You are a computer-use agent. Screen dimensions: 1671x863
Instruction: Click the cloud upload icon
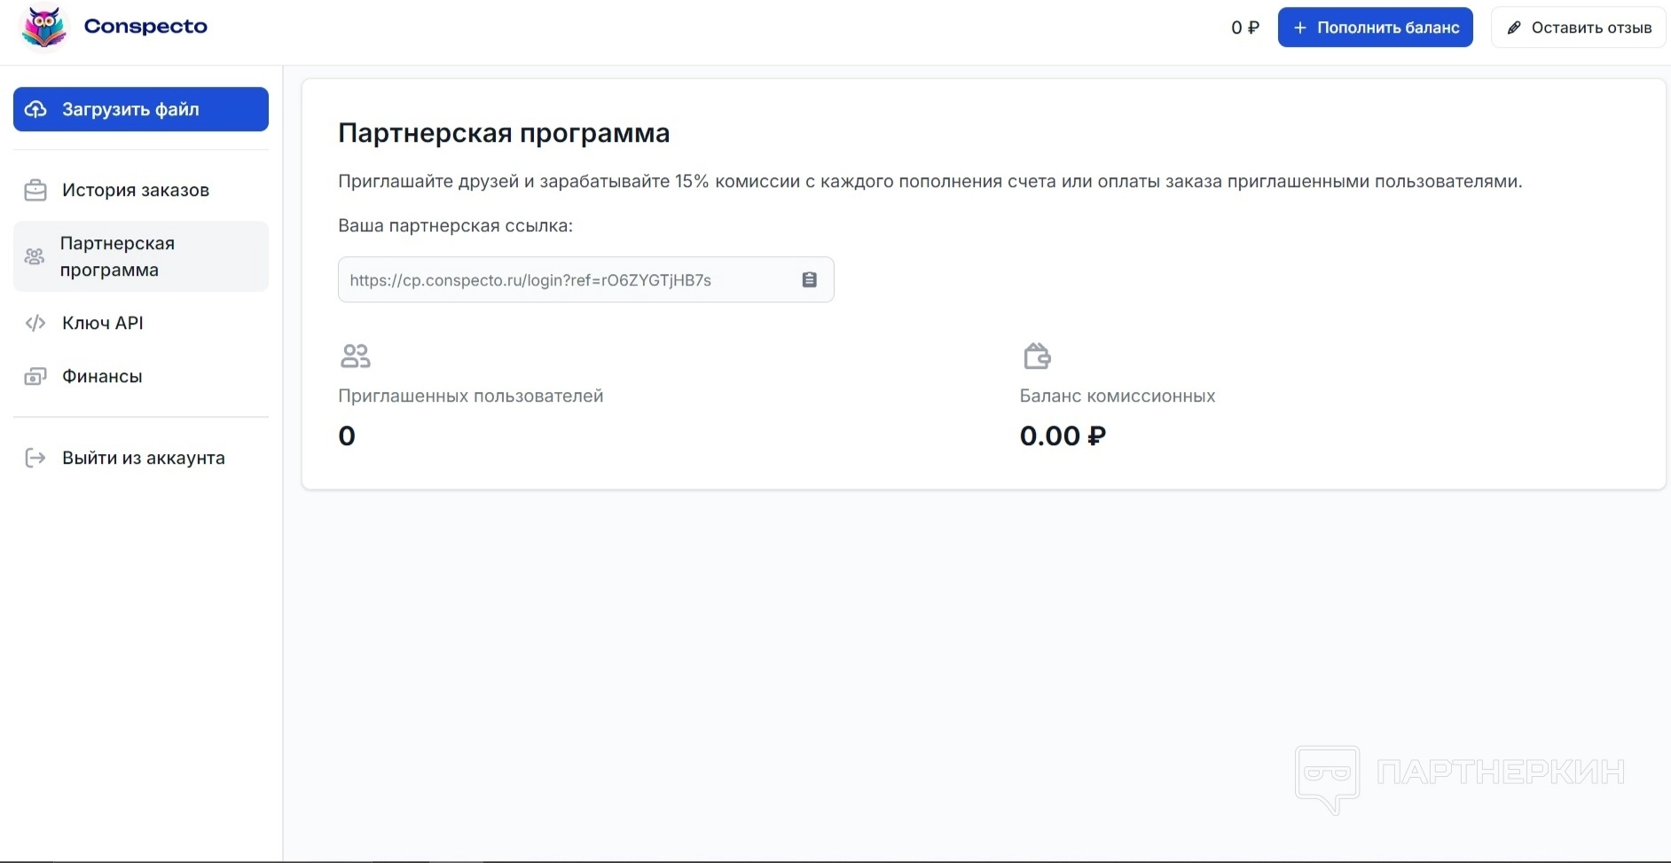(35, 109)
